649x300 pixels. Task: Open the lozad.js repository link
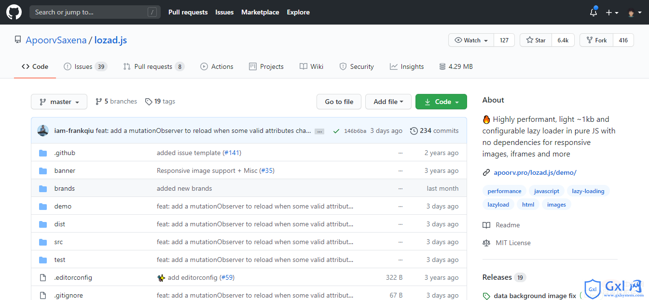[110, 40]
